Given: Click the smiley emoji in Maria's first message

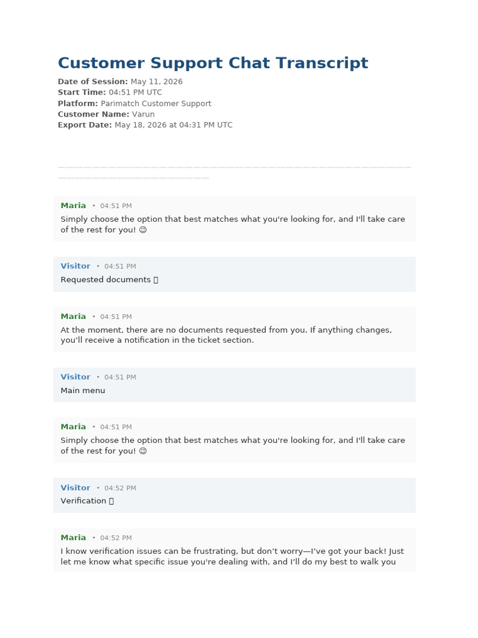Looking at the screenshot, I should click(x=143, y=230).
